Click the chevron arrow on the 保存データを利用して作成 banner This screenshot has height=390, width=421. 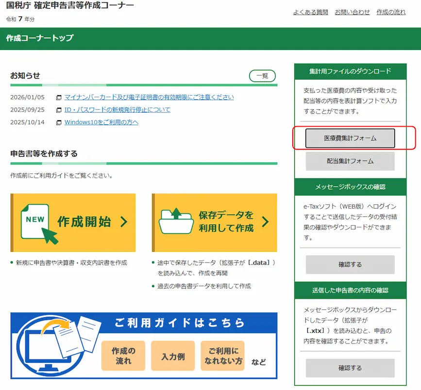[x=265, y=222]
